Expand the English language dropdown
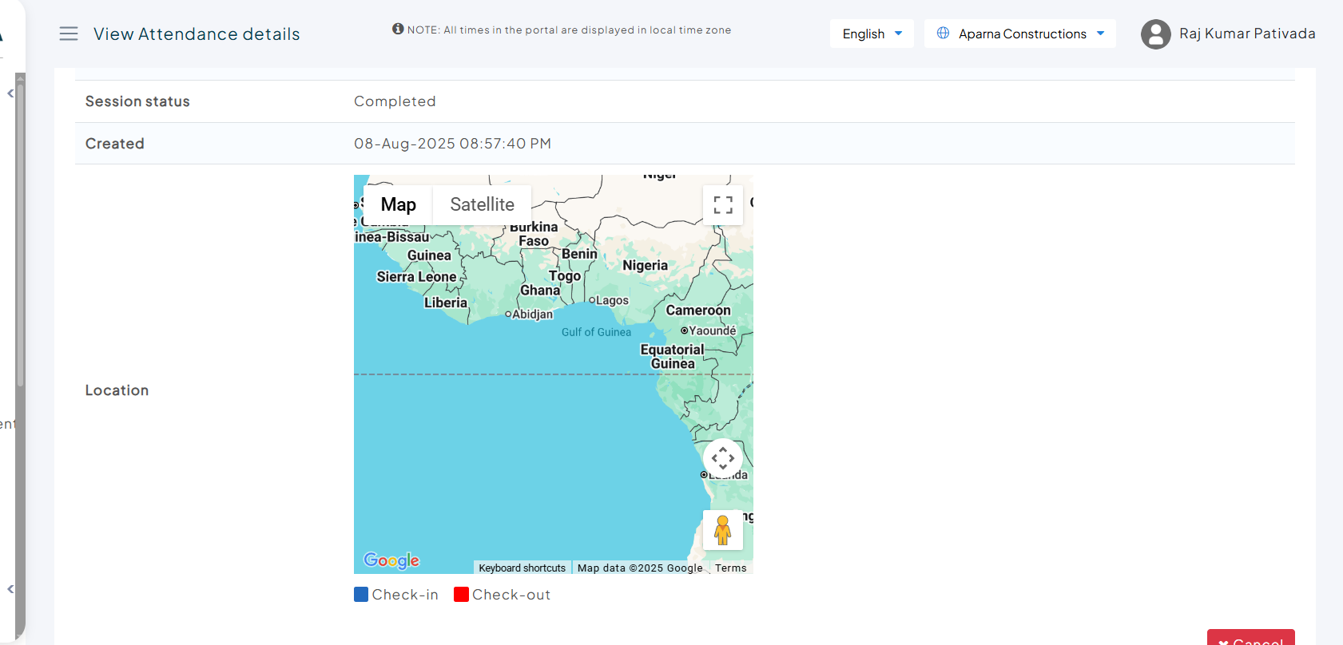The image size is (1343, 645). [x=872, y=34]
